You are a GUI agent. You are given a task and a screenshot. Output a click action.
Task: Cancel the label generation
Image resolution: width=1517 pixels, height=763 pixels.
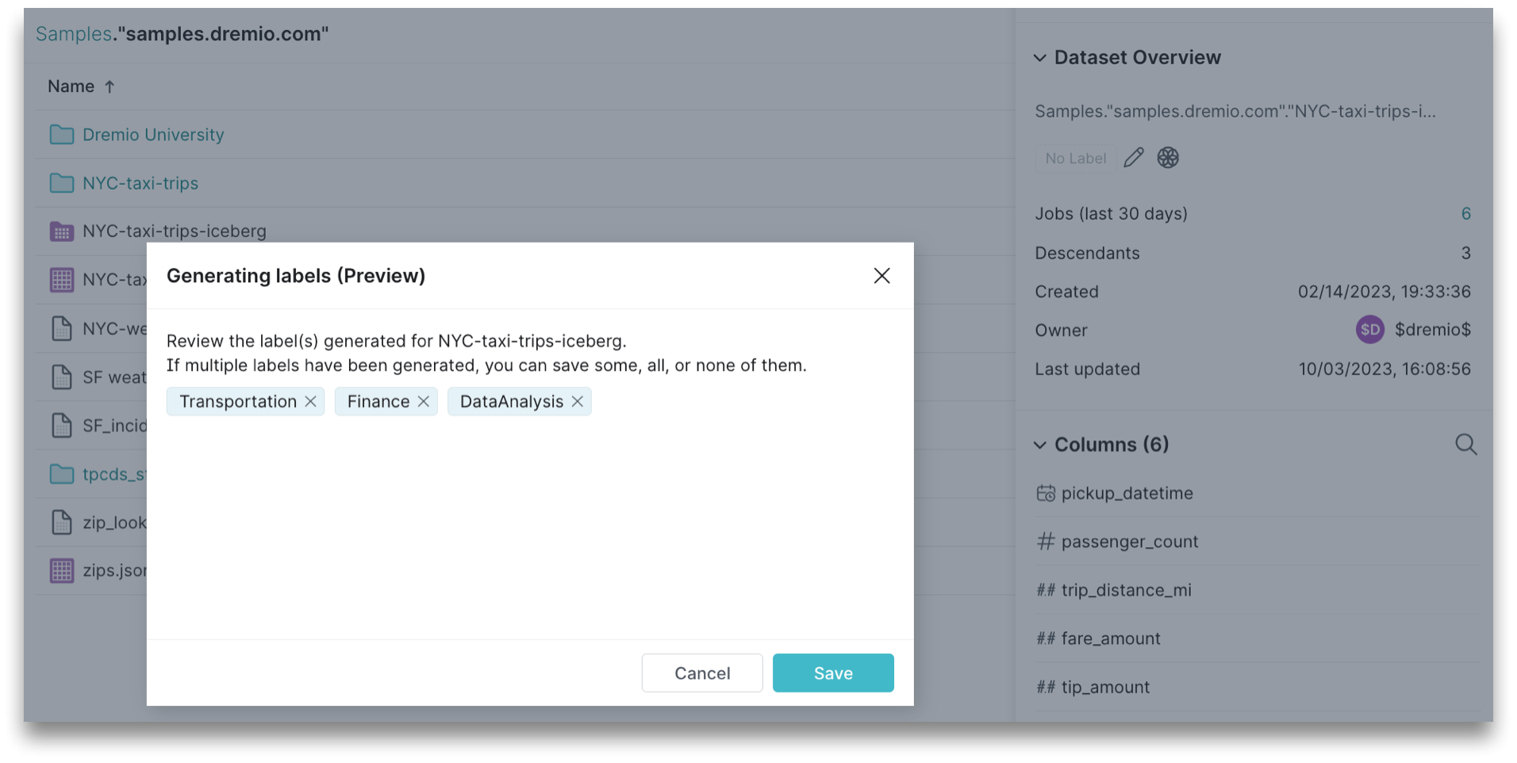click(701, 673)
